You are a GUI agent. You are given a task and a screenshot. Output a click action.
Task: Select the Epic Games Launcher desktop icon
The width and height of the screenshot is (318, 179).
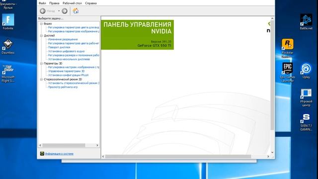[287, 72]
